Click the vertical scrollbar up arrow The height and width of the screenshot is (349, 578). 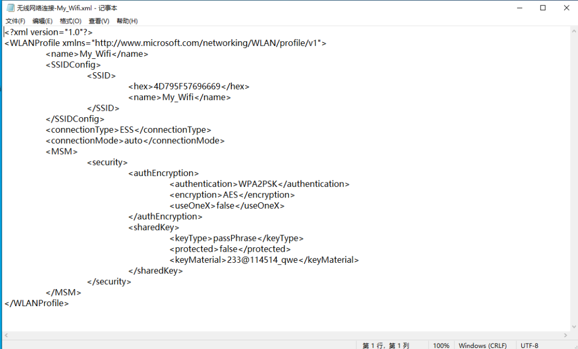(574, 32)
